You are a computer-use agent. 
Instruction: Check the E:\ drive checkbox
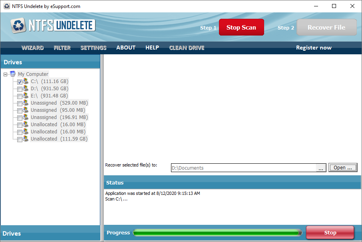pos(20,96)
